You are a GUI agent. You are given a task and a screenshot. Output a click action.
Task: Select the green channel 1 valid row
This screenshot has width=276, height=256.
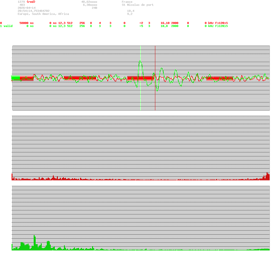(6, 26)
